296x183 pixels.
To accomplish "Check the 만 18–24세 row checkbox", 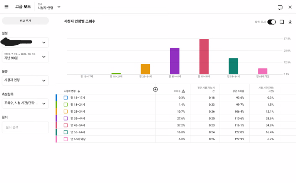I will 66,105.
